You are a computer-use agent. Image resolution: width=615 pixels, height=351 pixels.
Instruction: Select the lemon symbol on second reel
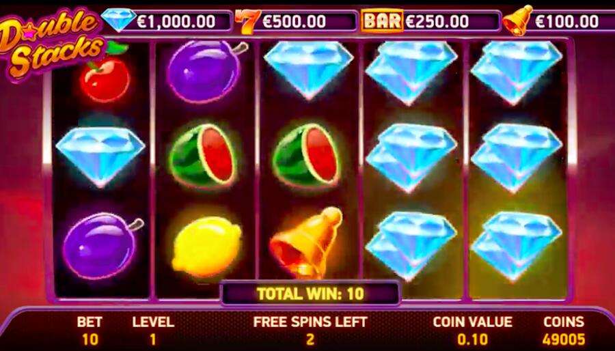(207, 247)
